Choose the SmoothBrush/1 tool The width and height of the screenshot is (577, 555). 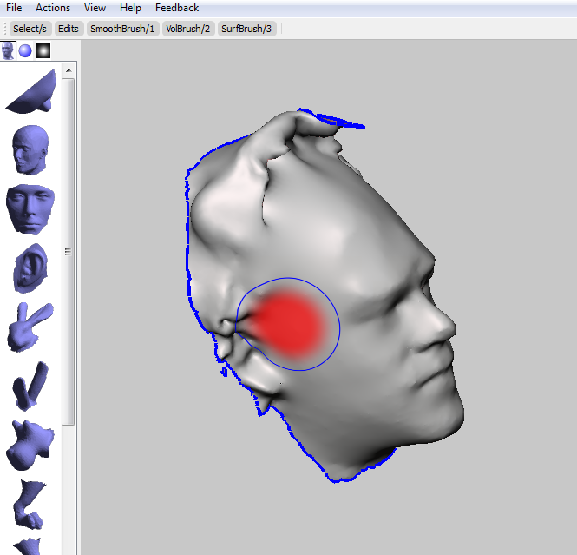[122, 29]
